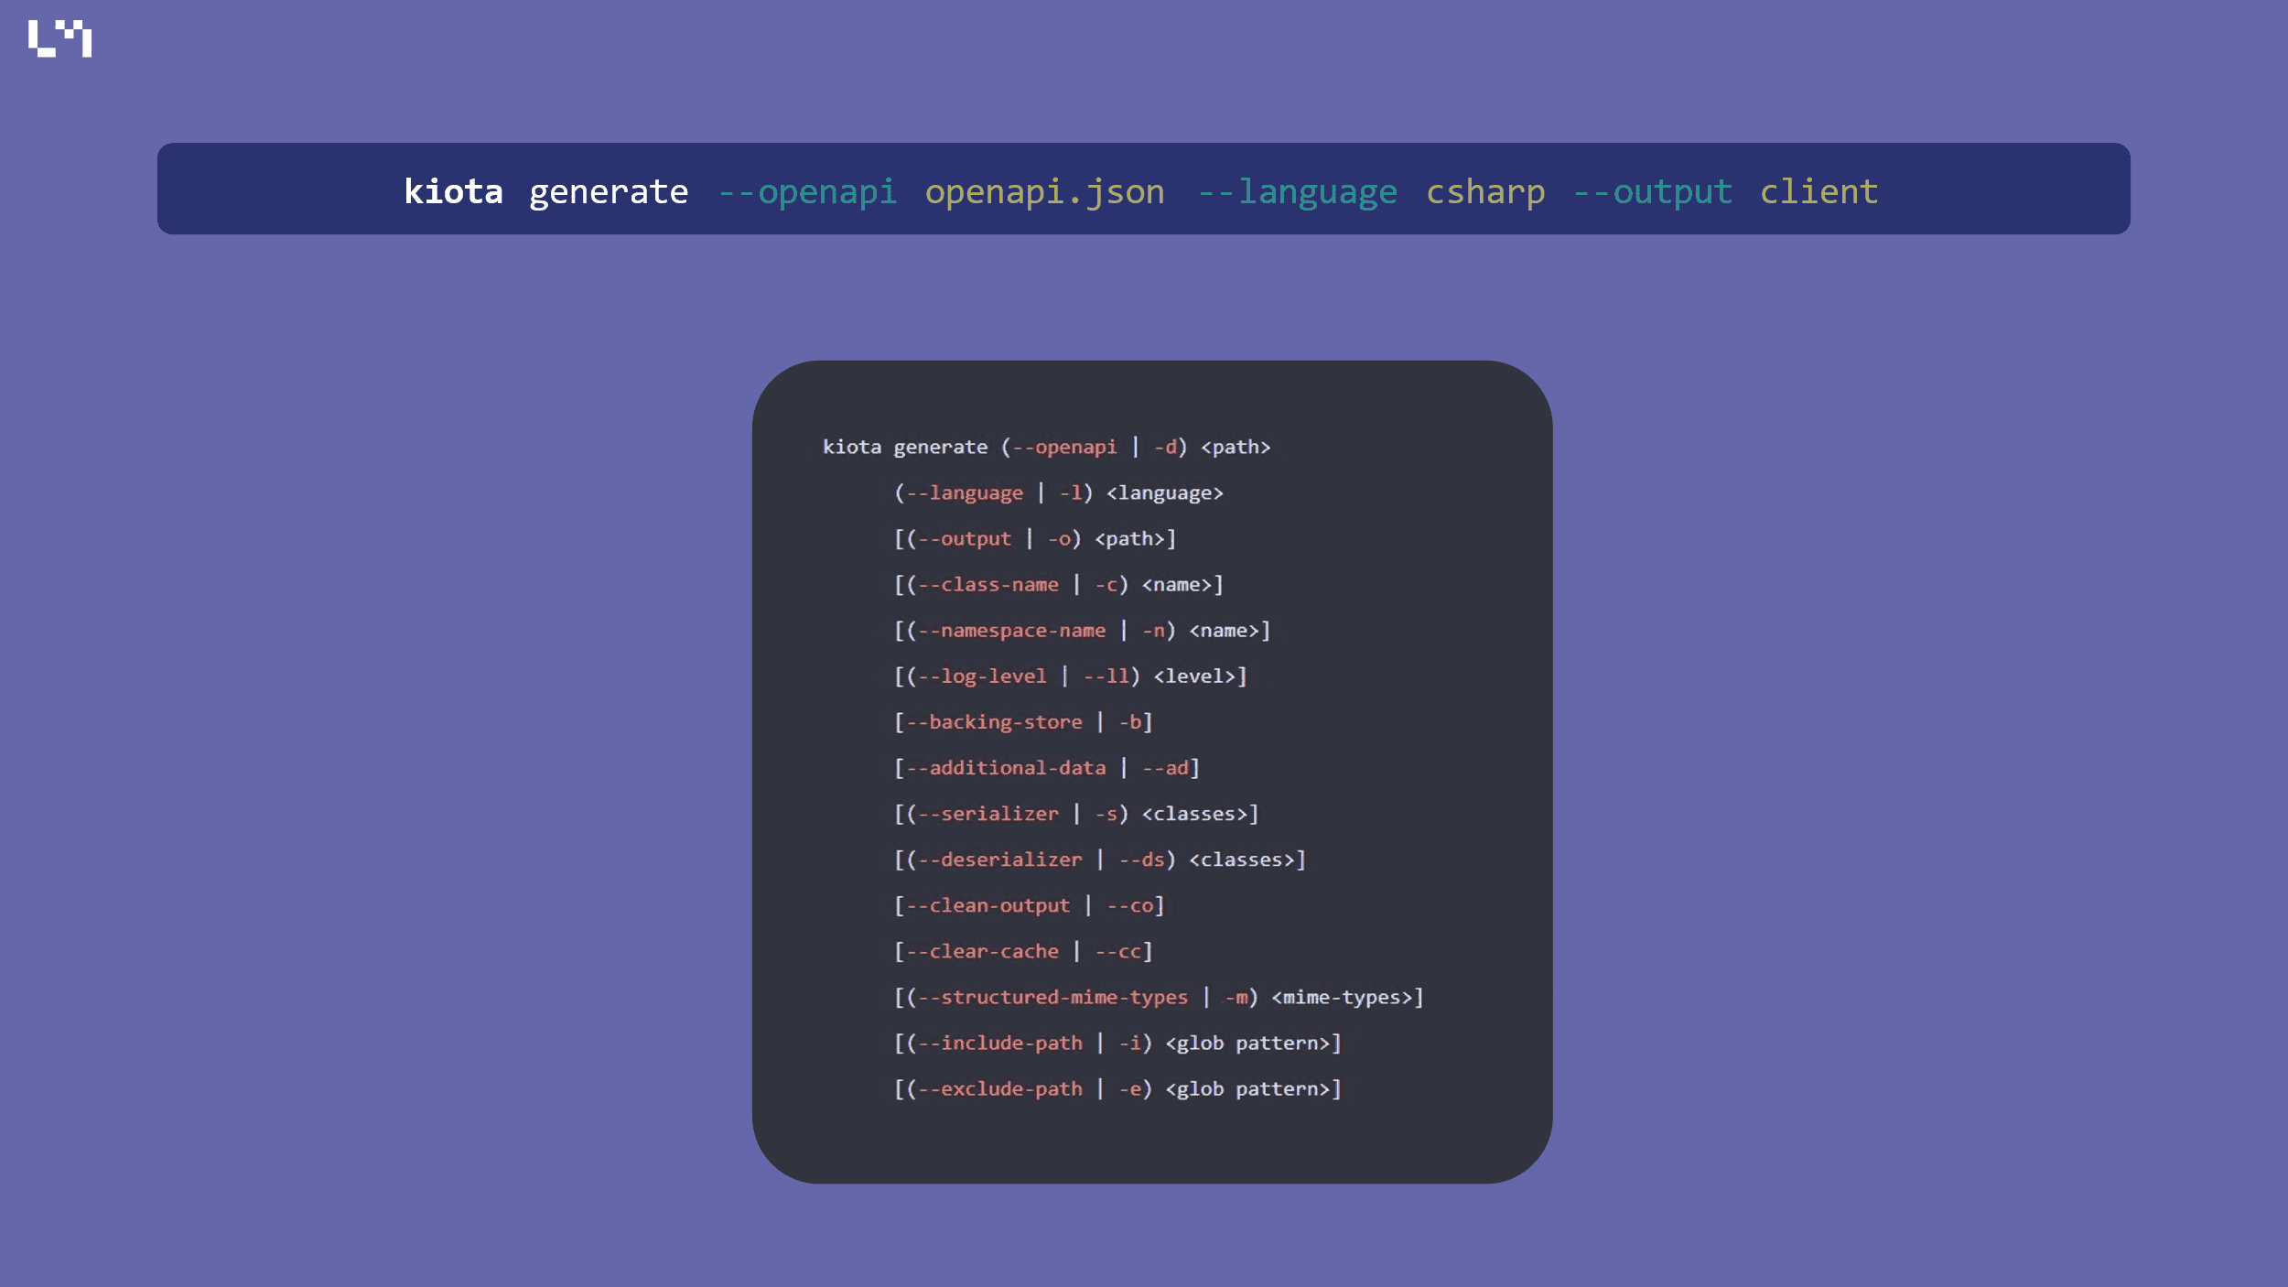Click '--ds' short flag in the syntax card

(1141, 859)
